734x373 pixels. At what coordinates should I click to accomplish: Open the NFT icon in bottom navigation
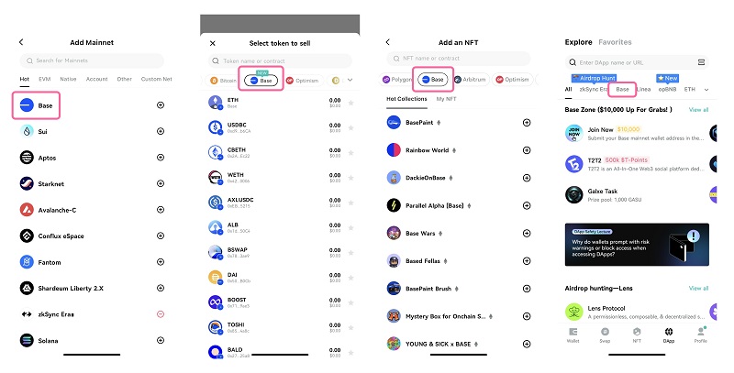coord(637,335)
